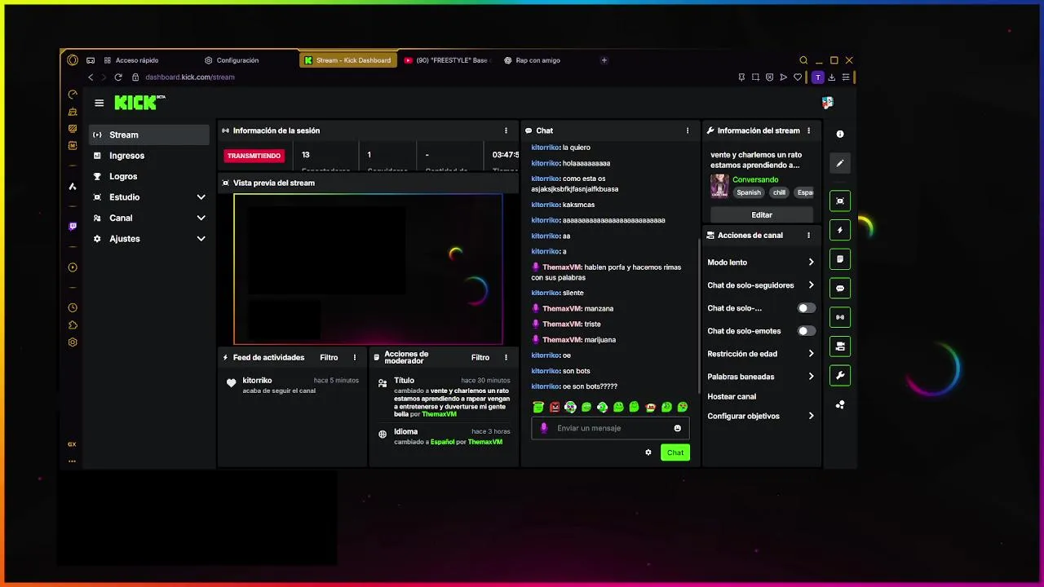
Task: Open Twitch icon in Opera sidebar
Action: 73,226
